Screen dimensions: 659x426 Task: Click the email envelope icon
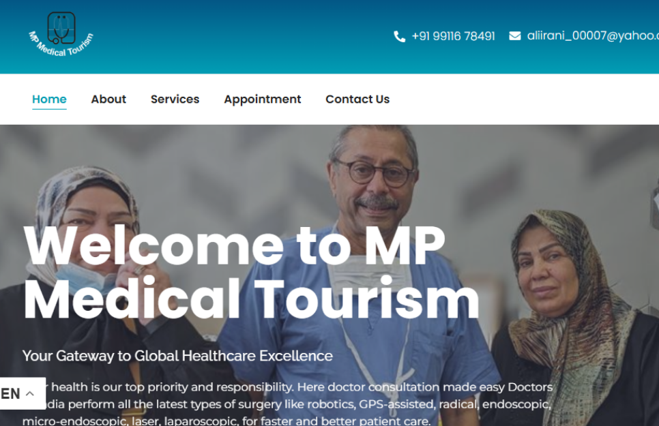pyautogui.click(x=515, y=36)
